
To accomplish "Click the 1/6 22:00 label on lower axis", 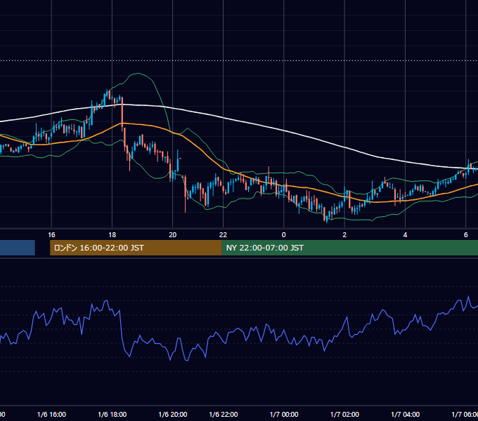I will point(224,414).
